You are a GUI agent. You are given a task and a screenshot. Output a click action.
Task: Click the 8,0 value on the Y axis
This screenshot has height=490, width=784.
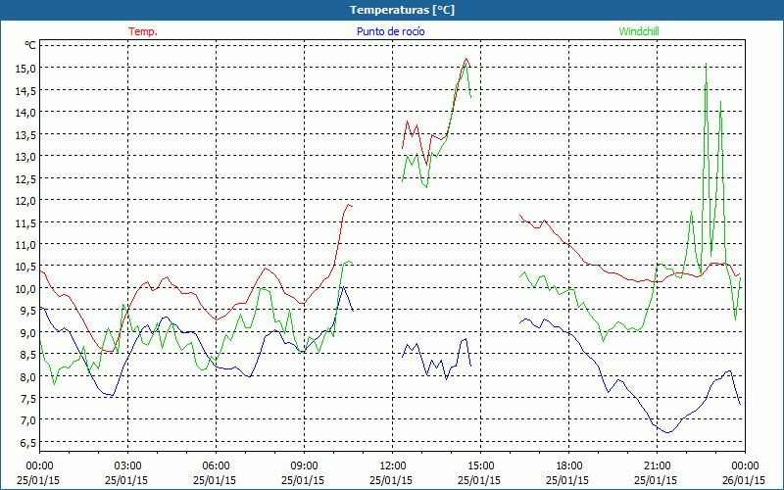(28, 376)
